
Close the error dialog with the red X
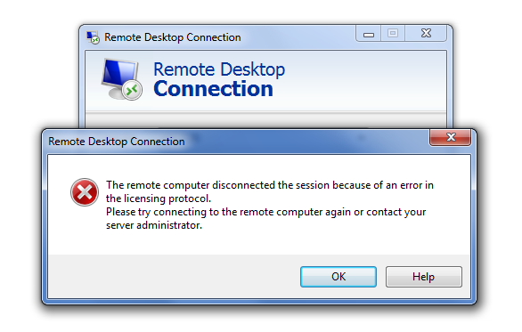tap(451, 137)
